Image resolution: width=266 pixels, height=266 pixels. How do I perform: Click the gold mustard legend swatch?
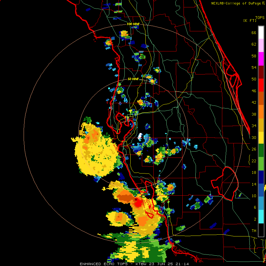point(261,125)
